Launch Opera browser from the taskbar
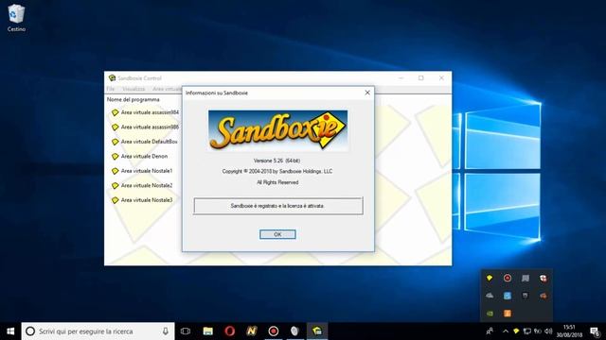 (x=229, y=331)
